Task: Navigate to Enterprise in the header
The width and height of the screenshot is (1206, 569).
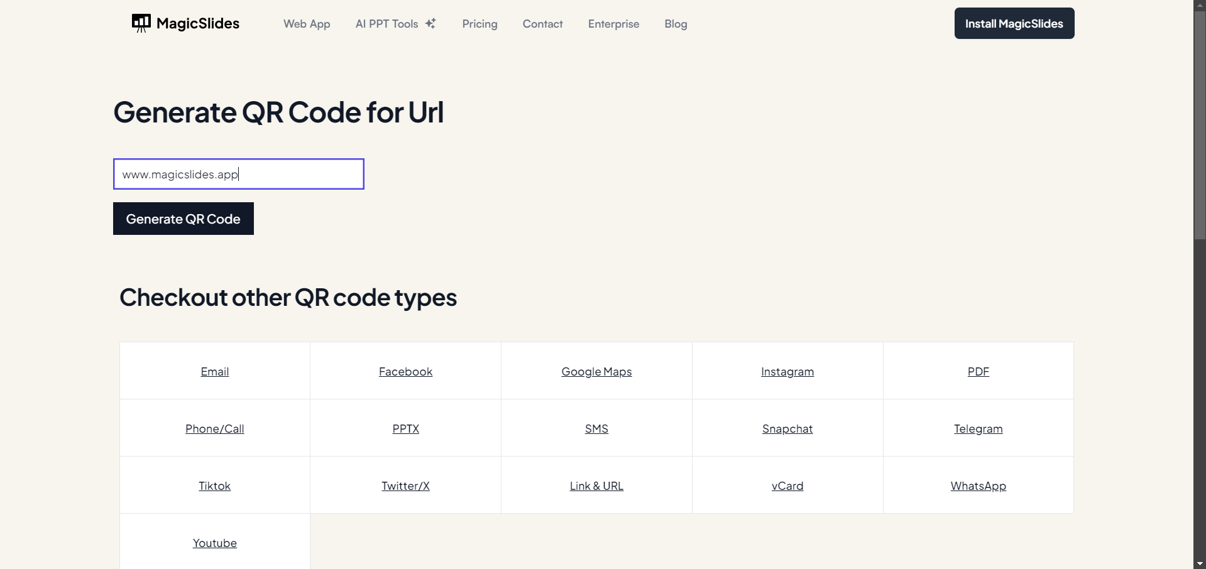Action: [x=613, y=24]
